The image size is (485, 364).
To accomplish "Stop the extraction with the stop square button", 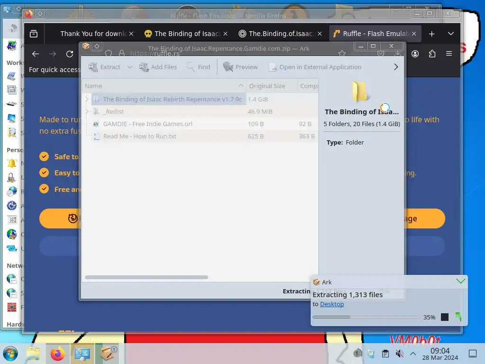I will pos(444,317).
